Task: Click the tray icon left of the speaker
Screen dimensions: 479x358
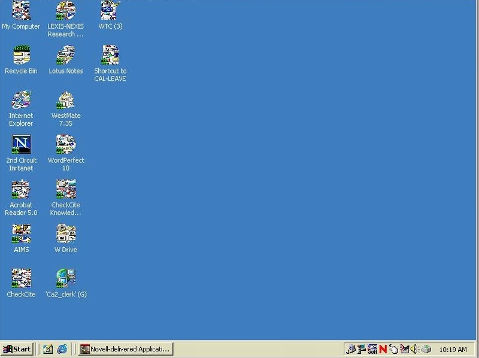Action: [405, 349]
